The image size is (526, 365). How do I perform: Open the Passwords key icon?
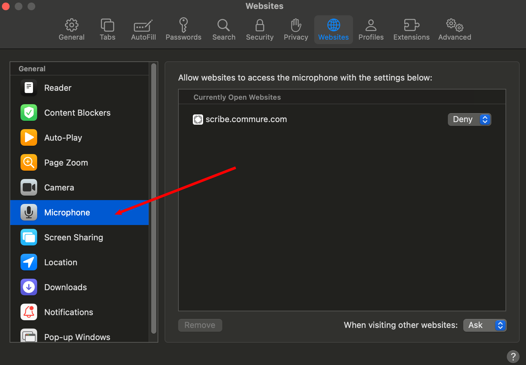pos(183,25)
